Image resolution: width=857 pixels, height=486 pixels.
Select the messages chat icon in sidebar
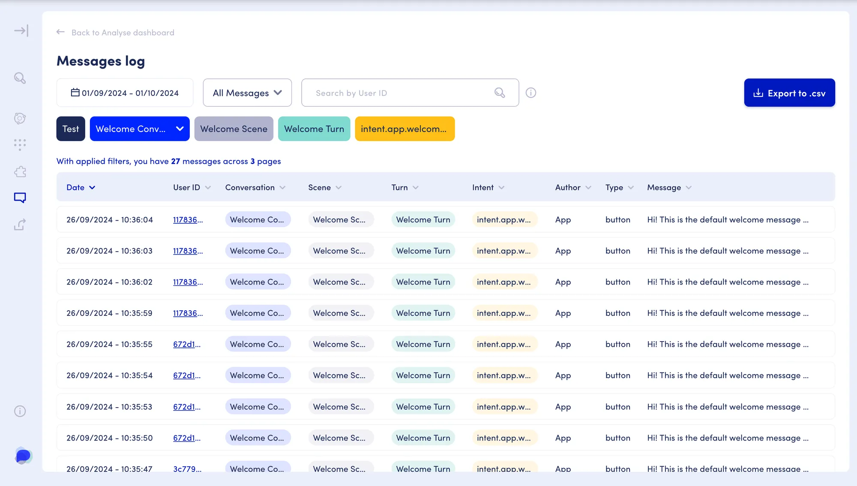click(x=20, y=198)
